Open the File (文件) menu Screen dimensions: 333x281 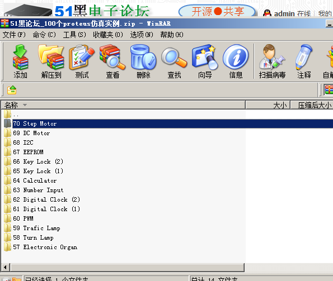click(14, 35)
